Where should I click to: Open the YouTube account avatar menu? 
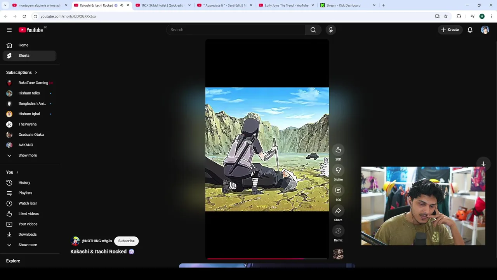click(485, 30)
